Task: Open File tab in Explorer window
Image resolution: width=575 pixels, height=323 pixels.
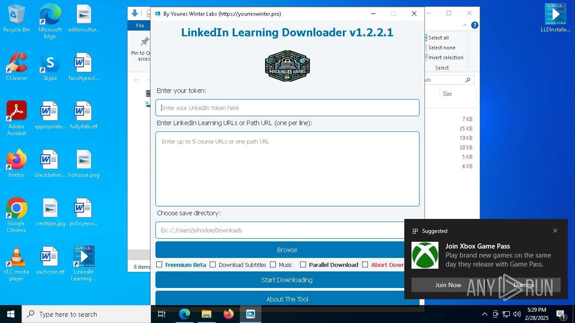Action: pos(140,26)
